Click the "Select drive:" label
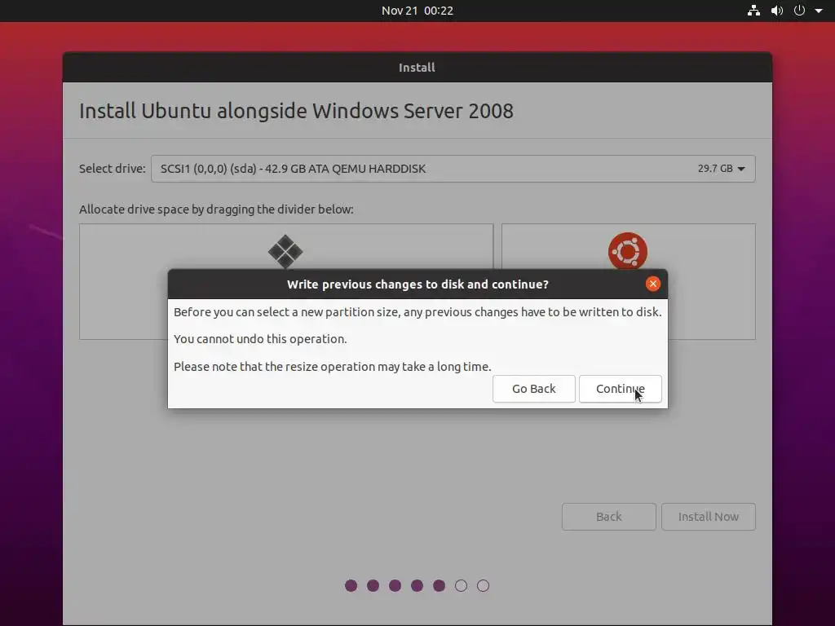Image resolution: width=835 pixels, height=626 pixels. click(113, 169)
